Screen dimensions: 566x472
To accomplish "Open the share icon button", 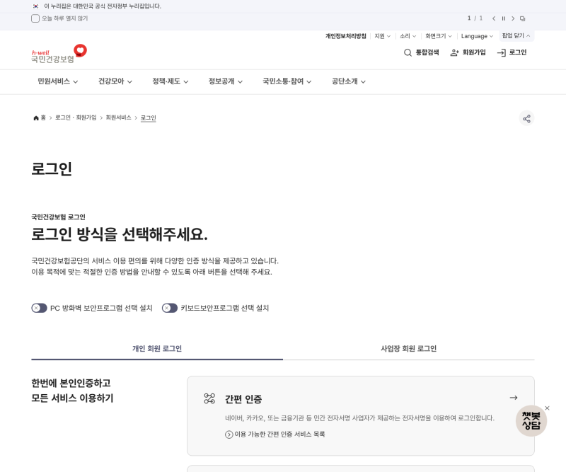I will (526, 118).
